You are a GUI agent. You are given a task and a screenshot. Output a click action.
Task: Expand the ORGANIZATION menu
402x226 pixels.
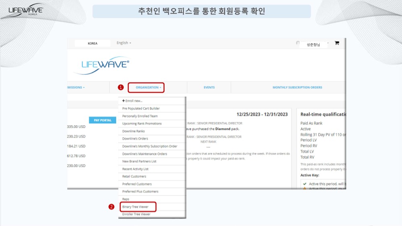(x=148, y=88)
